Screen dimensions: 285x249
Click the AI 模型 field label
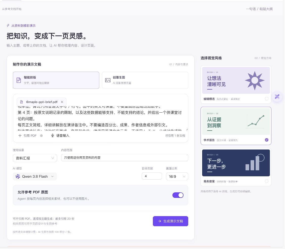pyautogui.click(x=17, y=168)
